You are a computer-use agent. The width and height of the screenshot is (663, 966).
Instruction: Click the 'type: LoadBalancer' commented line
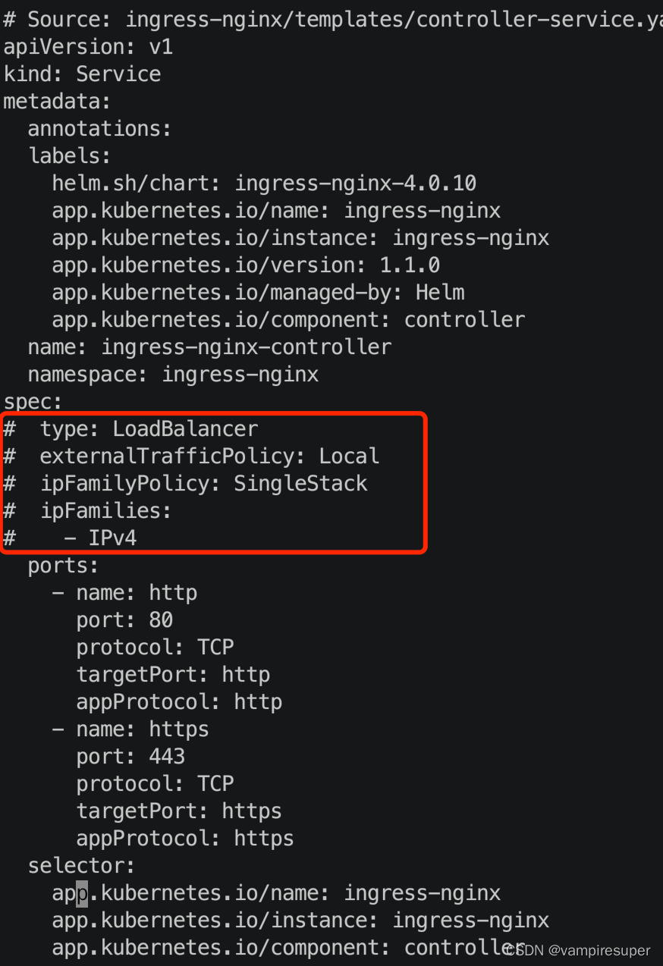130,429
